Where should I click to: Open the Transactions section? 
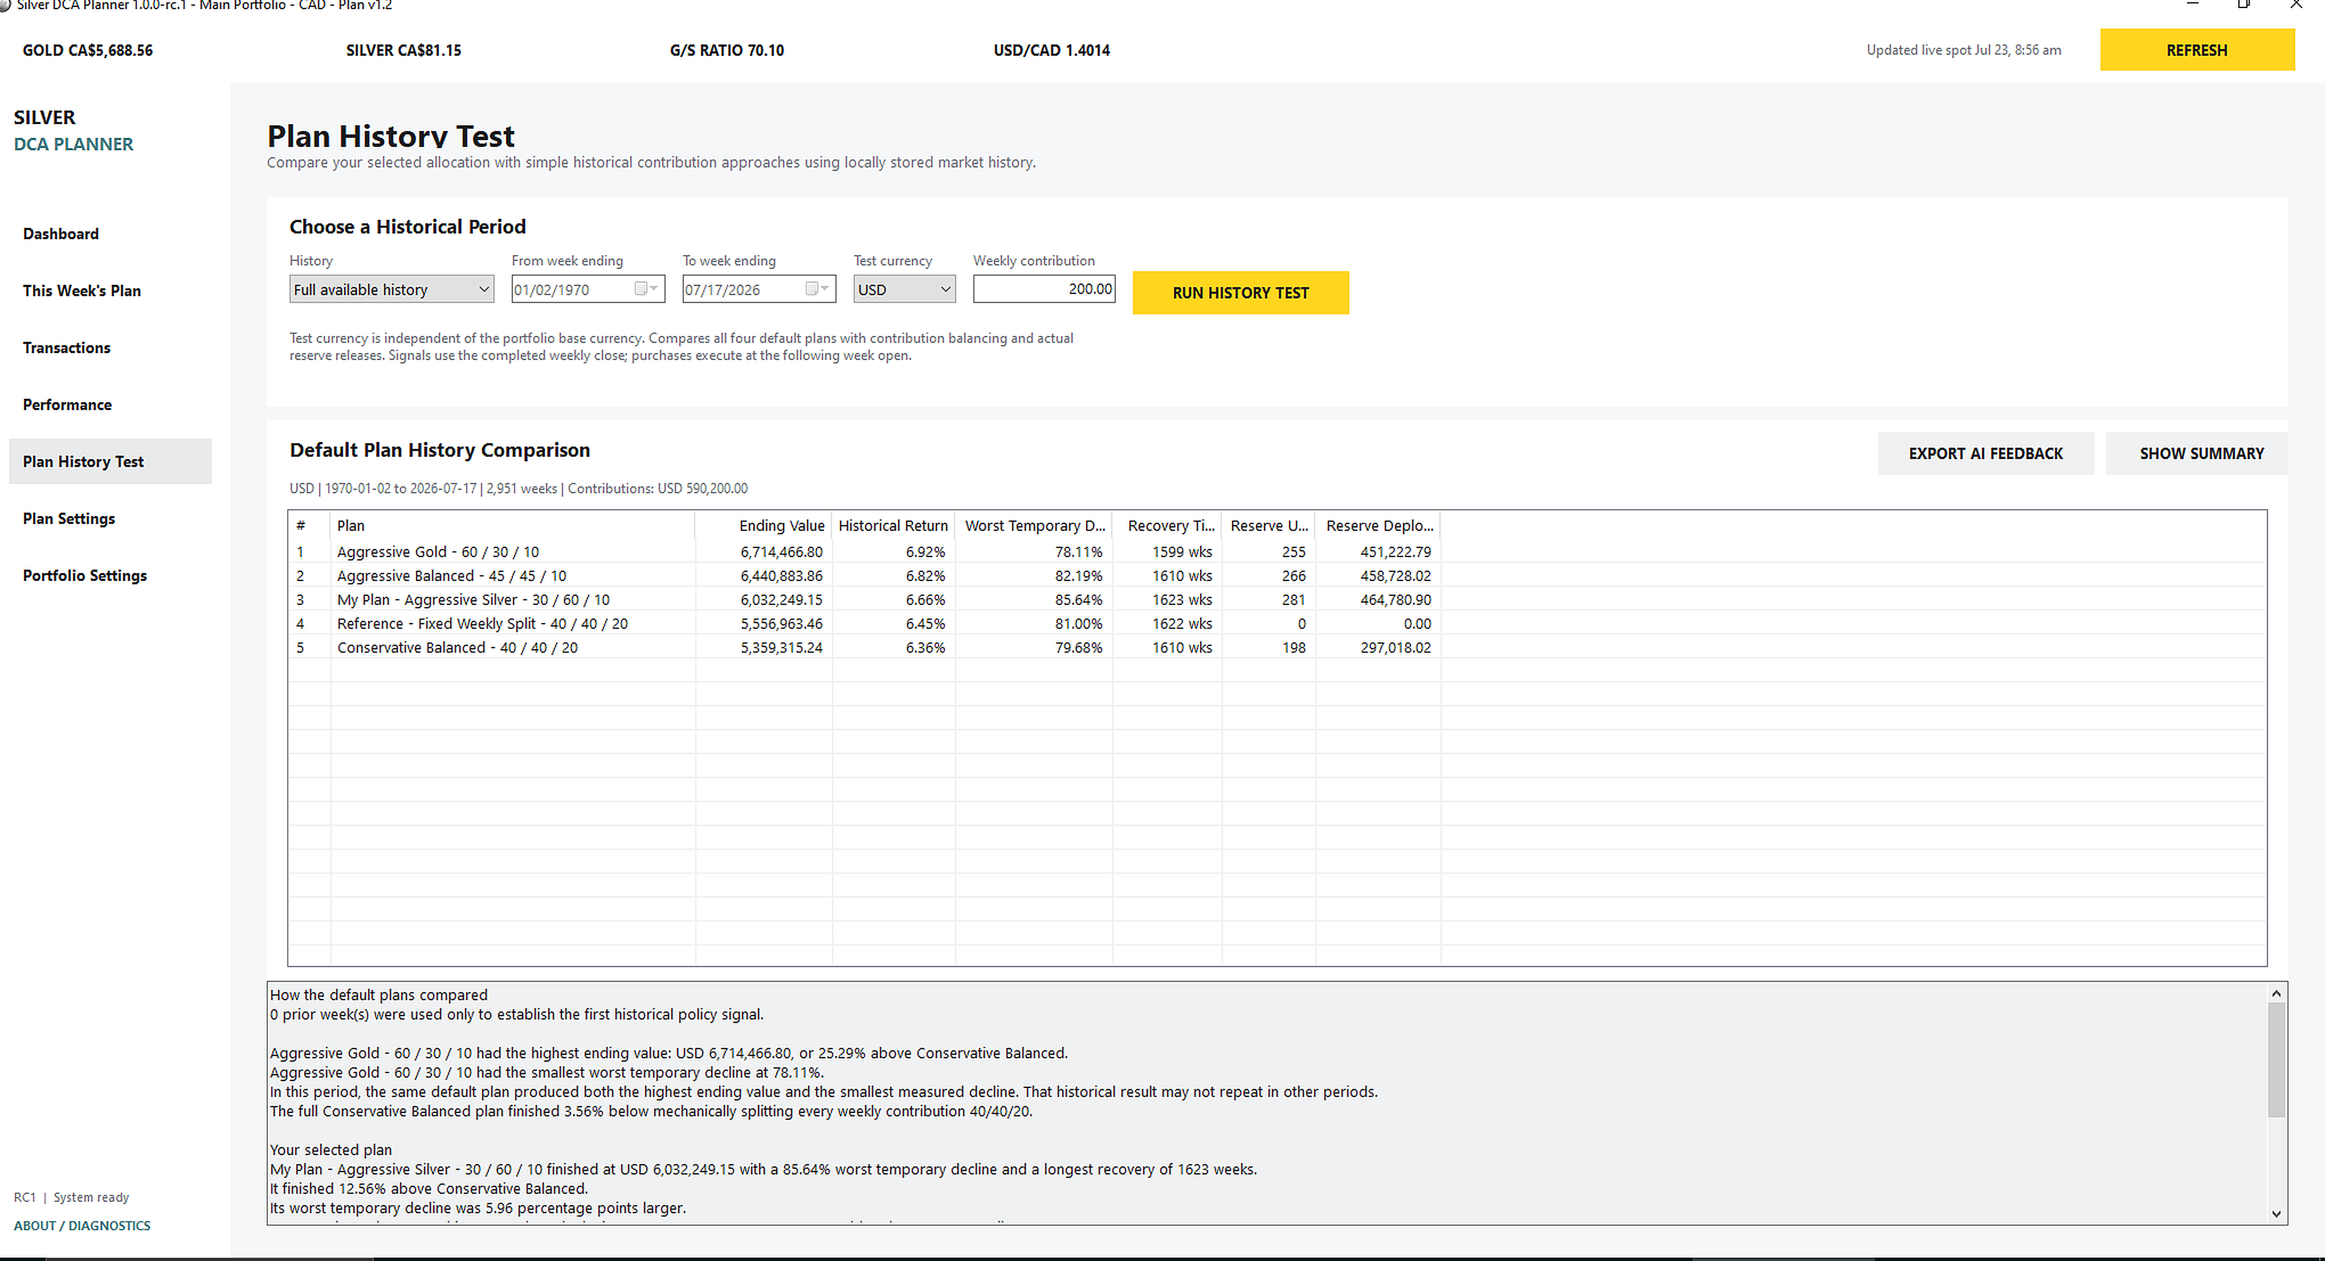(x=67, y=347)
